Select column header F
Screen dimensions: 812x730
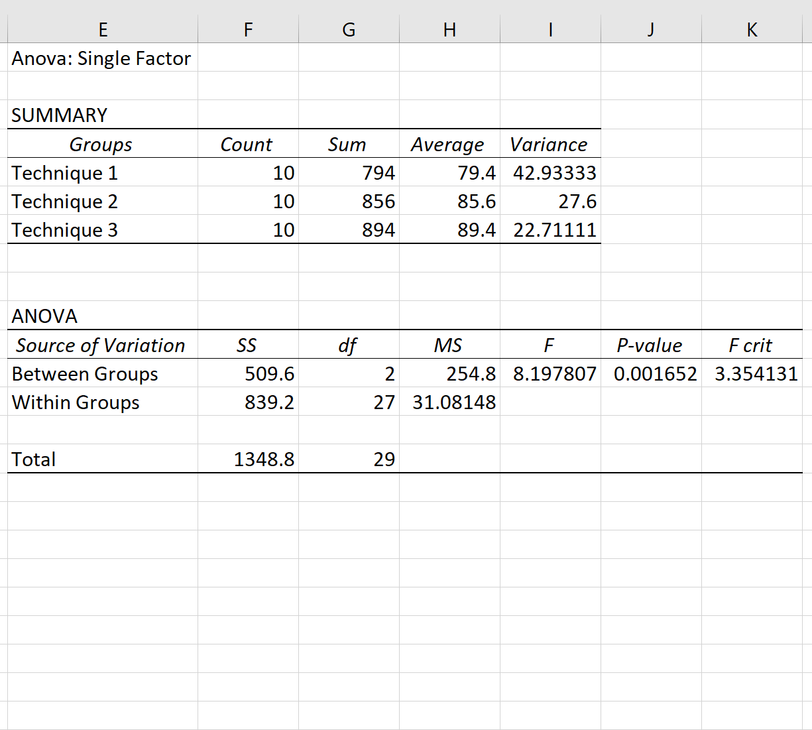248,29
